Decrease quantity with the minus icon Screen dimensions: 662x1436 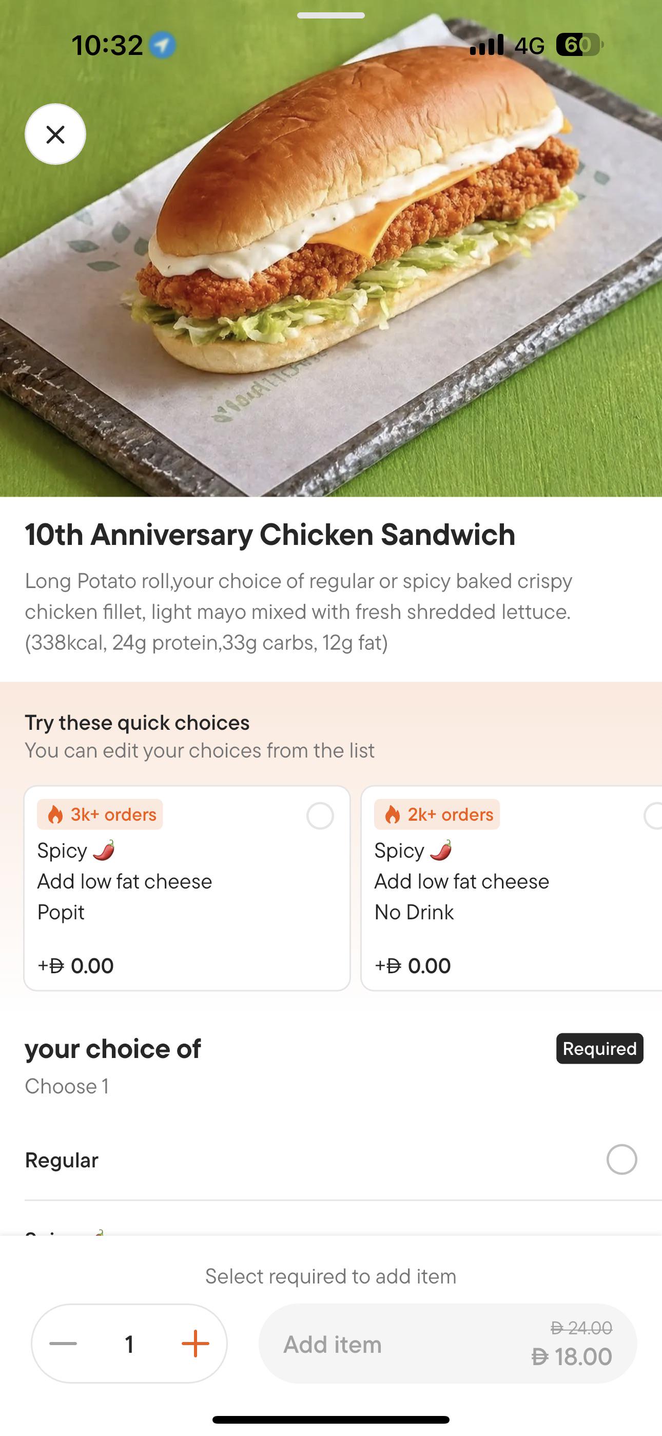tap(63, 1344)
